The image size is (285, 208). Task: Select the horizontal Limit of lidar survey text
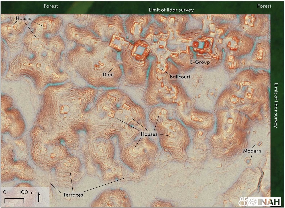[171, 10]
